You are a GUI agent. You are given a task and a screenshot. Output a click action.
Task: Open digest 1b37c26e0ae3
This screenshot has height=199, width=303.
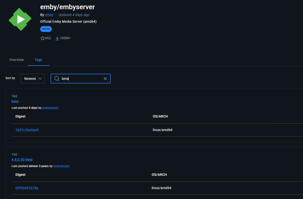[27, 130]
